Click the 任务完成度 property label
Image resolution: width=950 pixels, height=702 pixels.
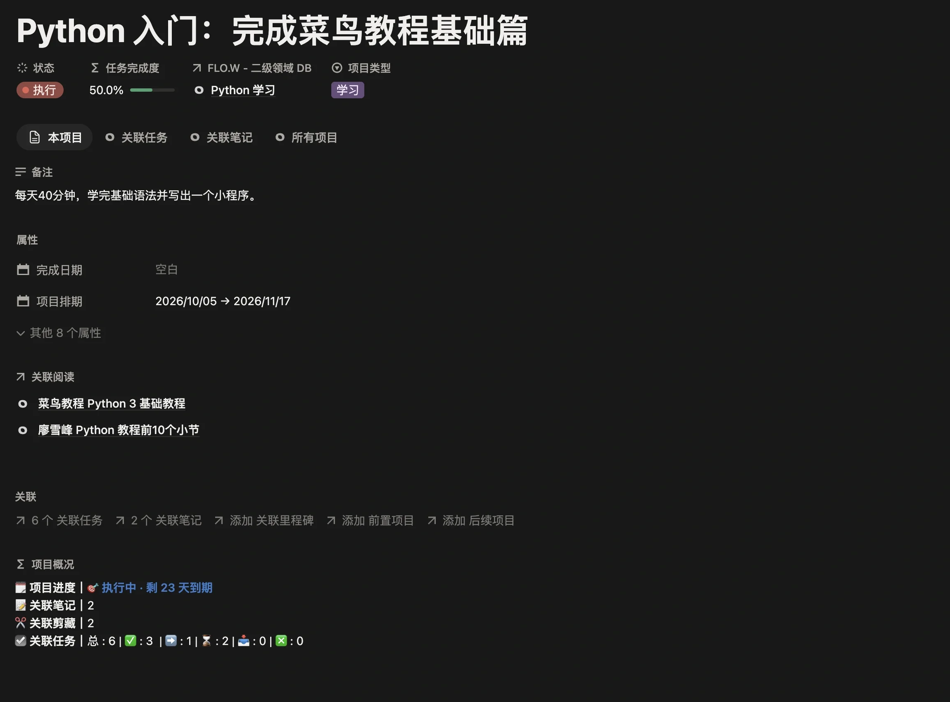pos(132,68)
